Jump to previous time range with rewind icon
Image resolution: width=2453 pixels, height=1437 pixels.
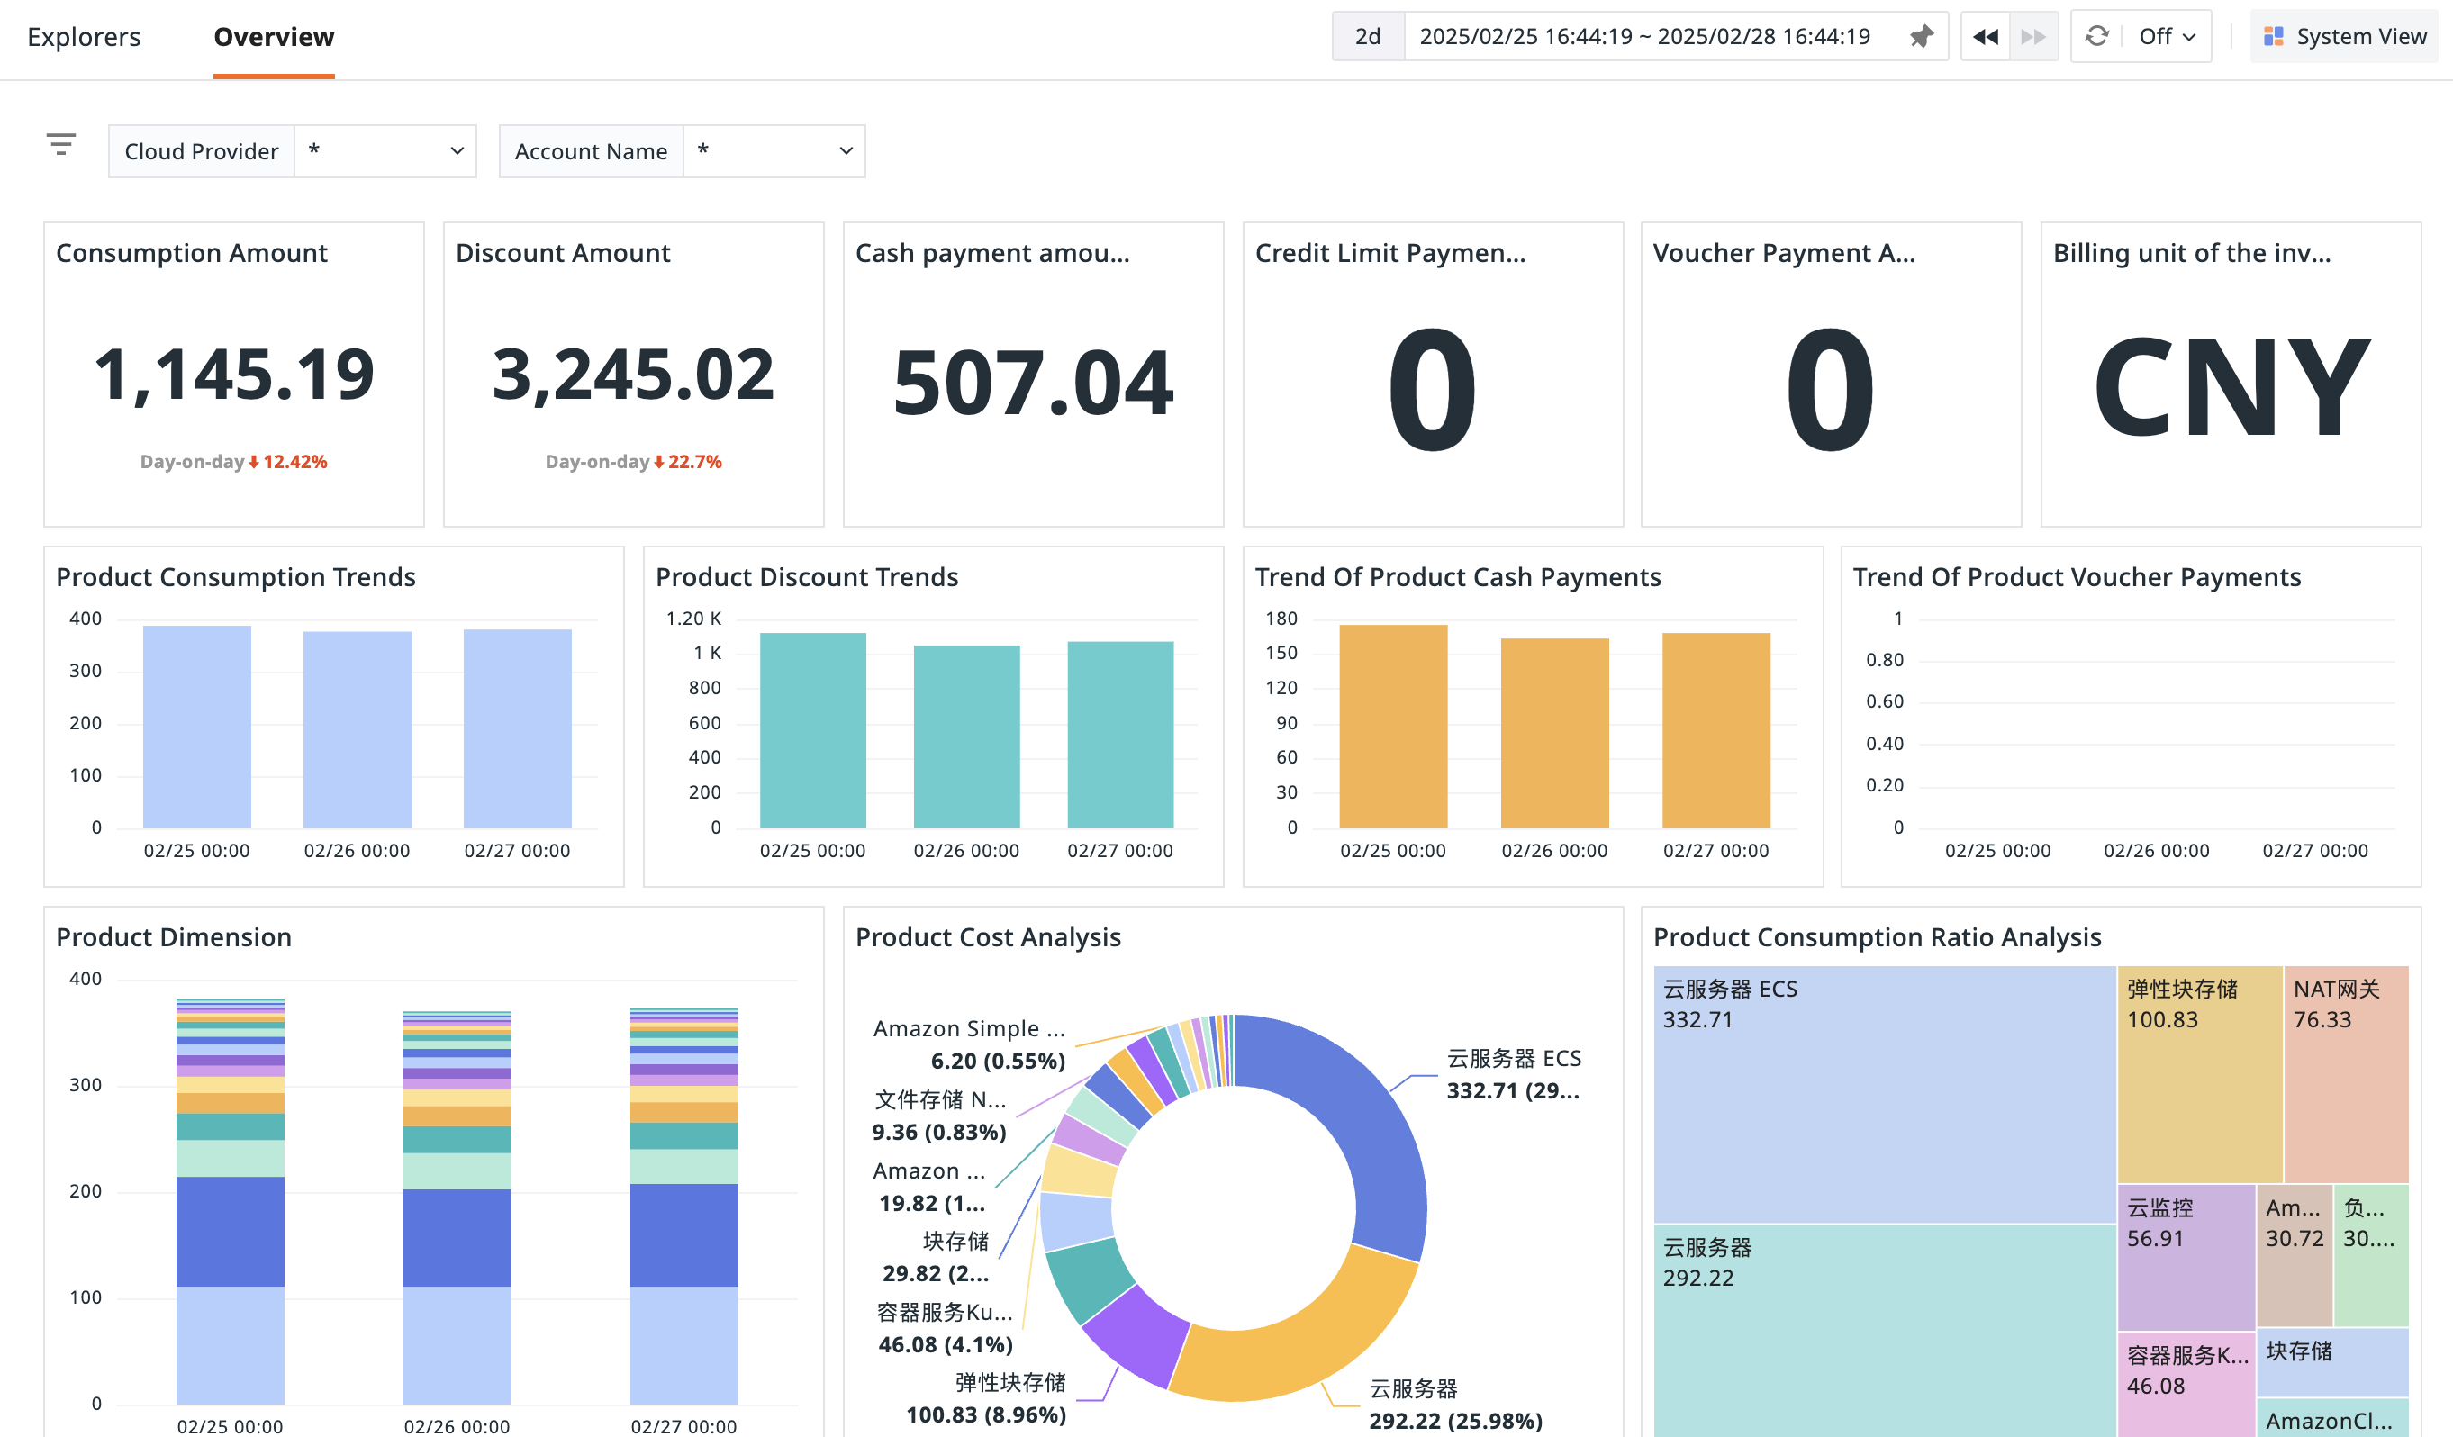tap(1985, 37)
